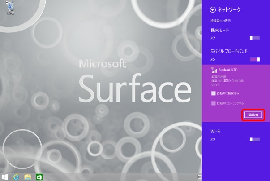The image size is (270, 181).
Task: Check the connect automatically checkbox
Action: tap(213, 93)
